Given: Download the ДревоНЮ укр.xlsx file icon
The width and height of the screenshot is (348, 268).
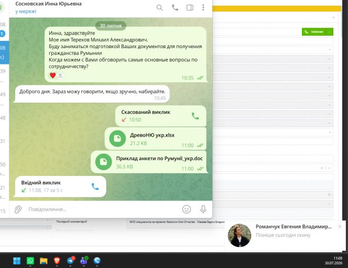Looking at the screenshot, I should click(x=117, y=139).
